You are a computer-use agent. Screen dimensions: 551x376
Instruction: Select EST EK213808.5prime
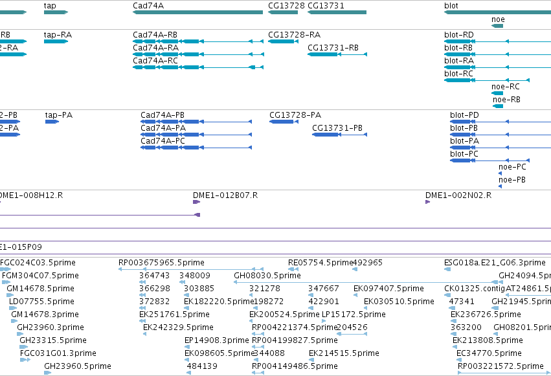point(455,347)
